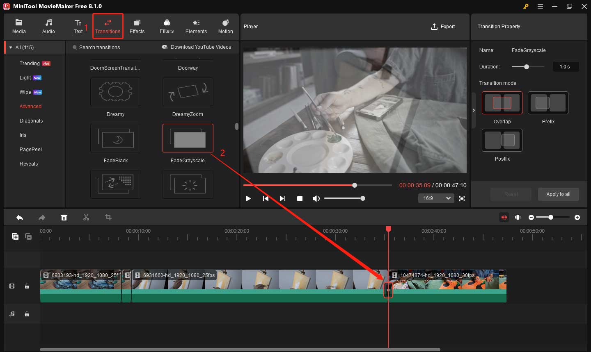This screenshot has width=591, height=352.
Task: Select the FadeBlack transition thumbnail
Action: 115,138
